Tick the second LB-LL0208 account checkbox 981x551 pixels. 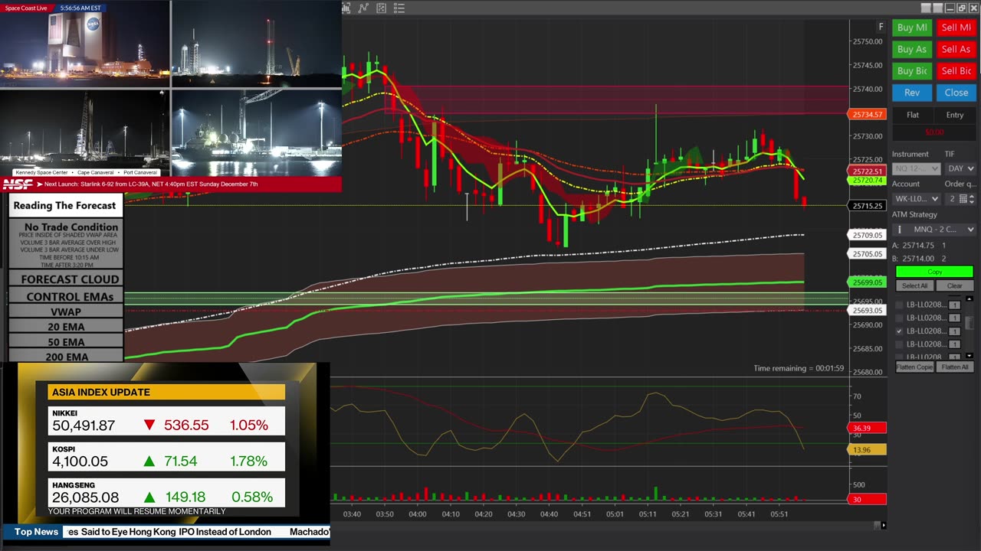click(900, 318)
